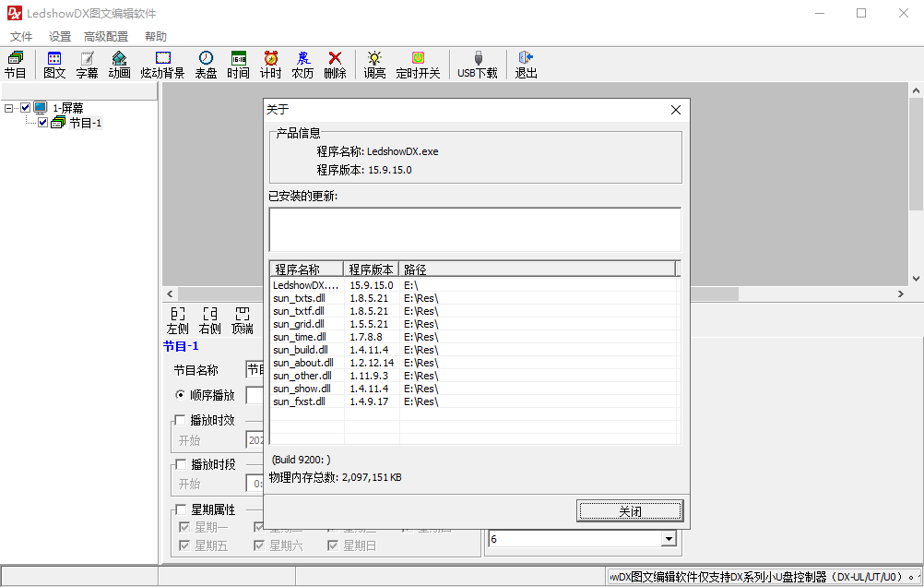Toggle the 1-屏幕 screen checkbox
Screen dimensions: 924x587
coord(26,108)
